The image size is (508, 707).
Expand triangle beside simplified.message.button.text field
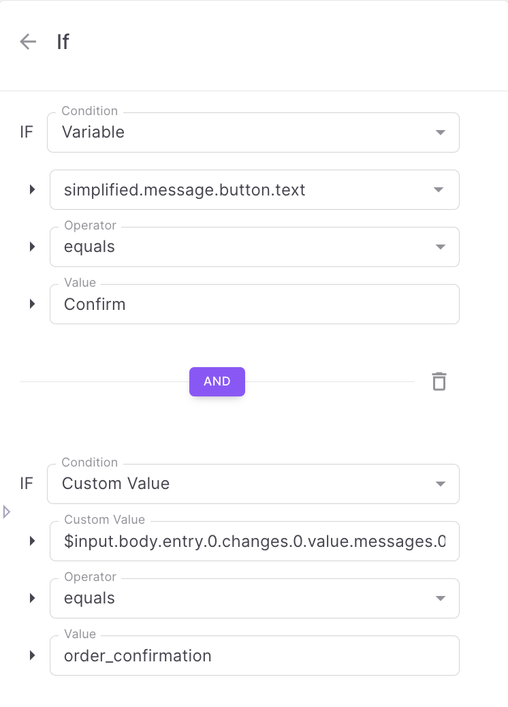[32, 189]
